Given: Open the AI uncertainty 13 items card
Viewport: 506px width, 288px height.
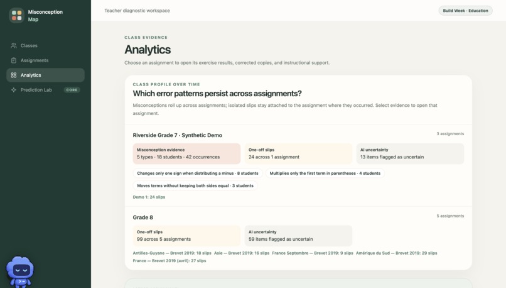Looking at the screenshot, I should [x=410, y=153].
